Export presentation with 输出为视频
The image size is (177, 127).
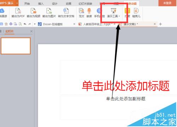click(34, 13)
